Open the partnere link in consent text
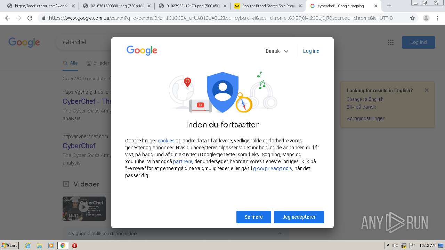445x250 pixels. [x=183, y=161]
